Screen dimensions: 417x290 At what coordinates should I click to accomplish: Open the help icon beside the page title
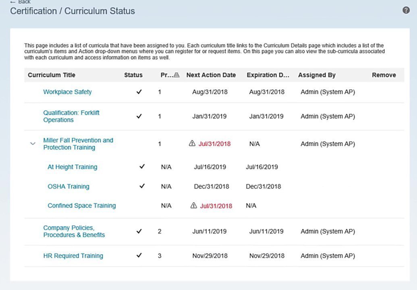coord(406,10)
